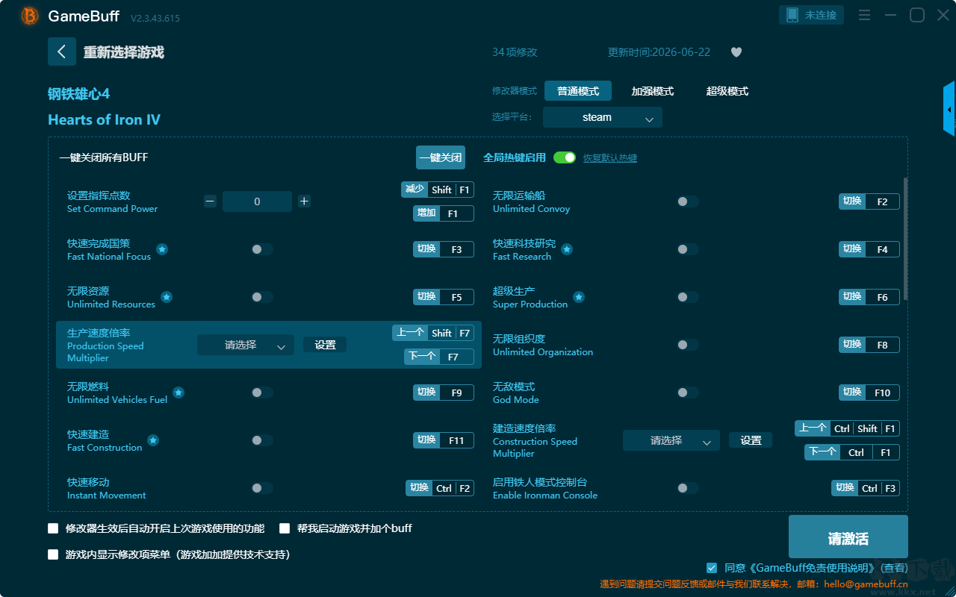Image resolution: width=956 pixels, height=597 pixels.
Task: Check auto-enable last used functions checkbox
Action: (53, 528)
